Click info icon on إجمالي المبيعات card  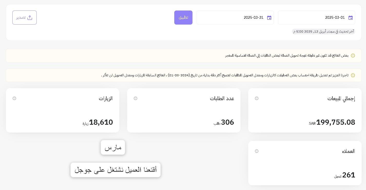point(257,98)
